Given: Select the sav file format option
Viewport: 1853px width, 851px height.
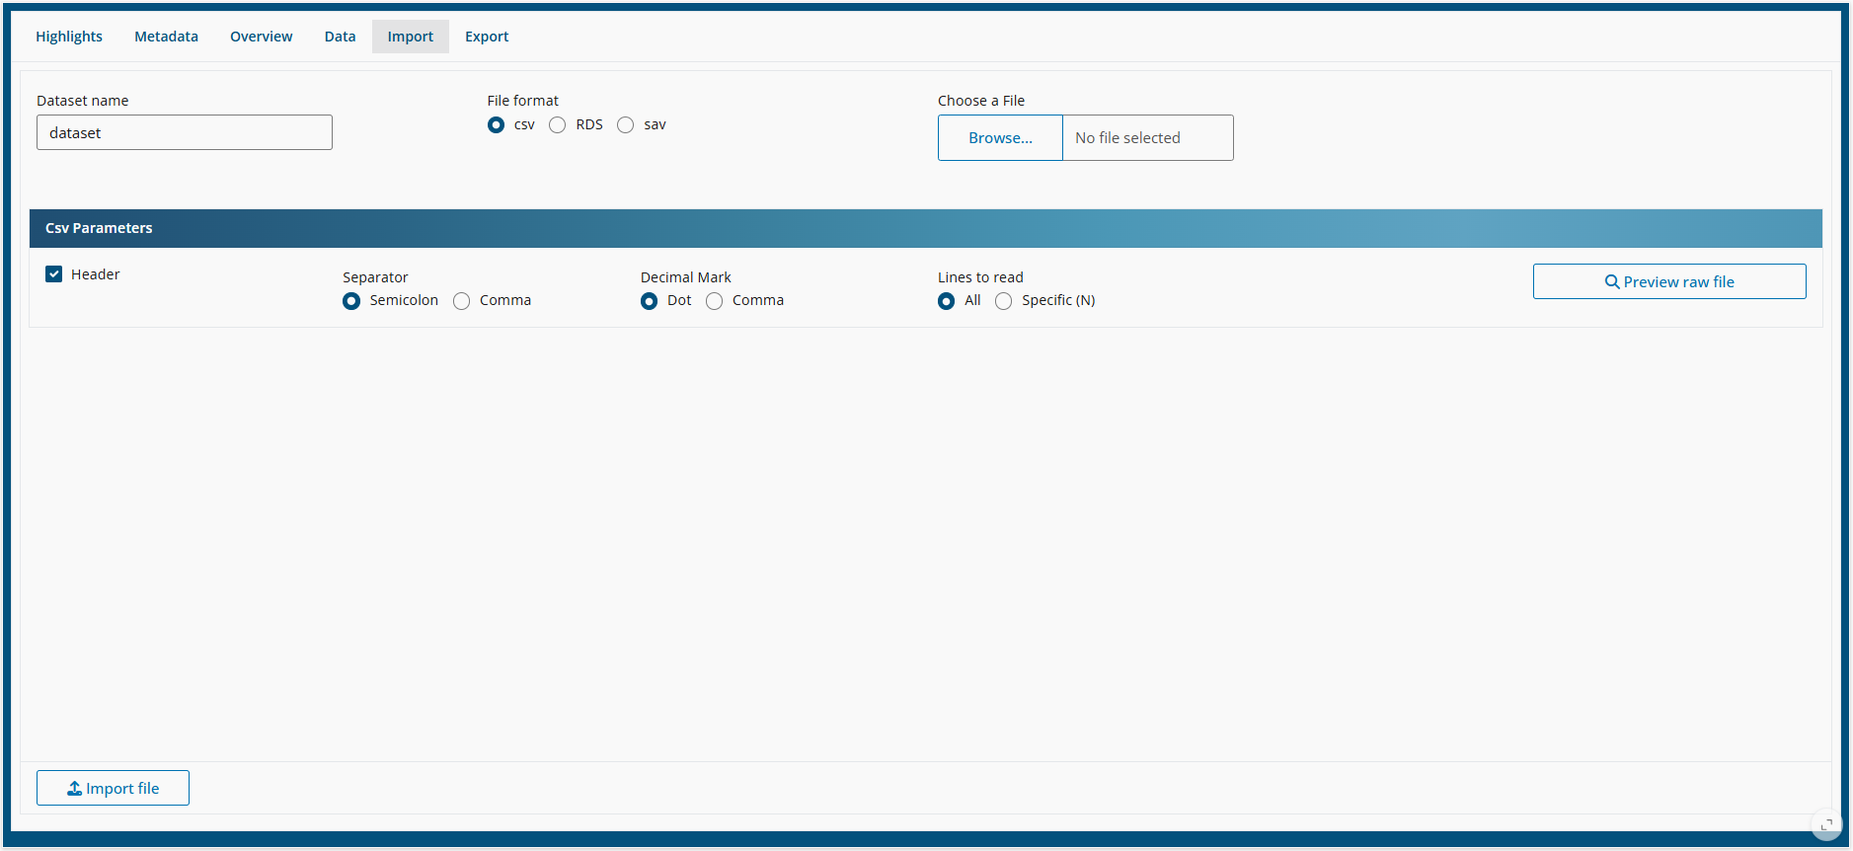Looking at the screenshot, I should pyautogui.click(x=626, y=125).
